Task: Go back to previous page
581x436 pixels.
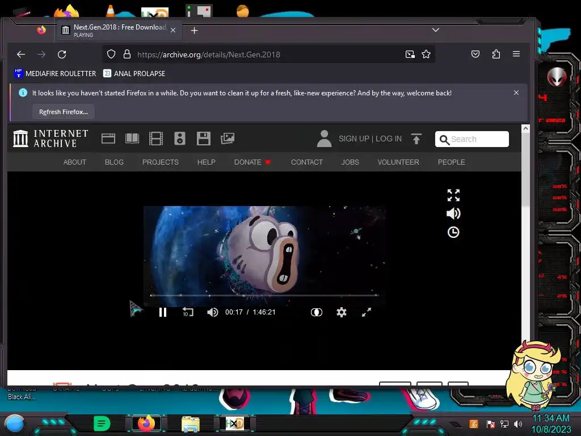Action: 21,54
